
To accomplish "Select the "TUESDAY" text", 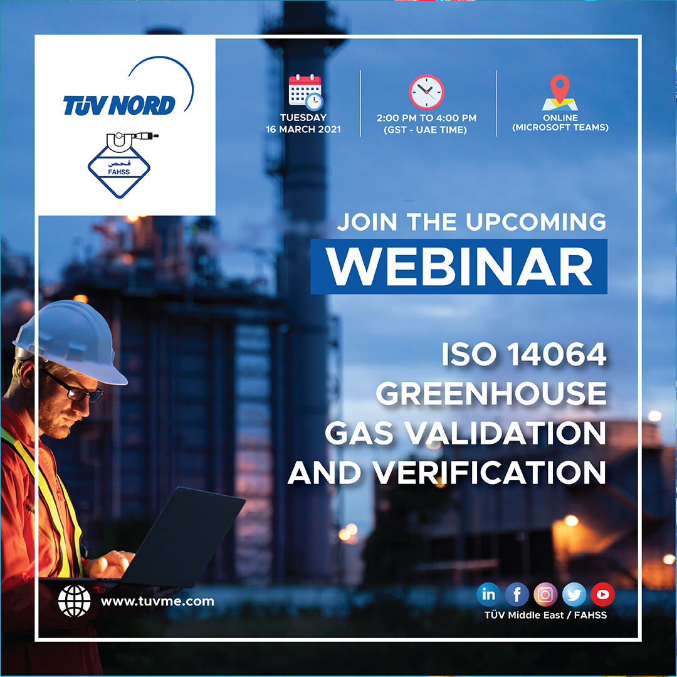I will point(303,117).
